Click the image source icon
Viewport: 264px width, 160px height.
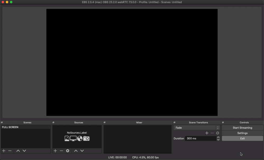pos(67,138)
